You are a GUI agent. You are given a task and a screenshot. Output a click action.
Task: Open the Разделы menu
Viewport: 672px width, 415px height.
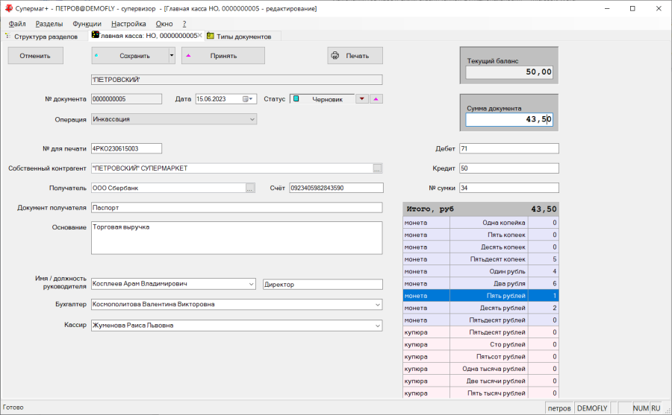pos(49,24)
